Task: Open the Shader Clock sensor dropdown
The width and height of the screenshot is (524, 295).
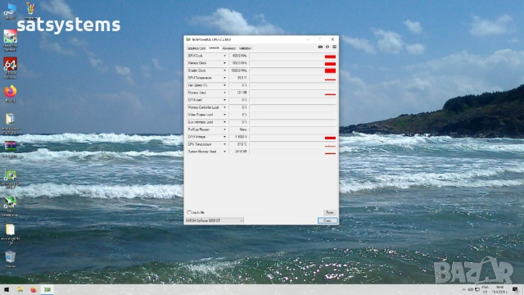Action: (x=224, y=70)
